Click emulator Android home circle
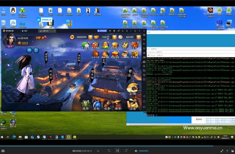The image size is (235, 154). pyautogui.click(x=144, y=102)
